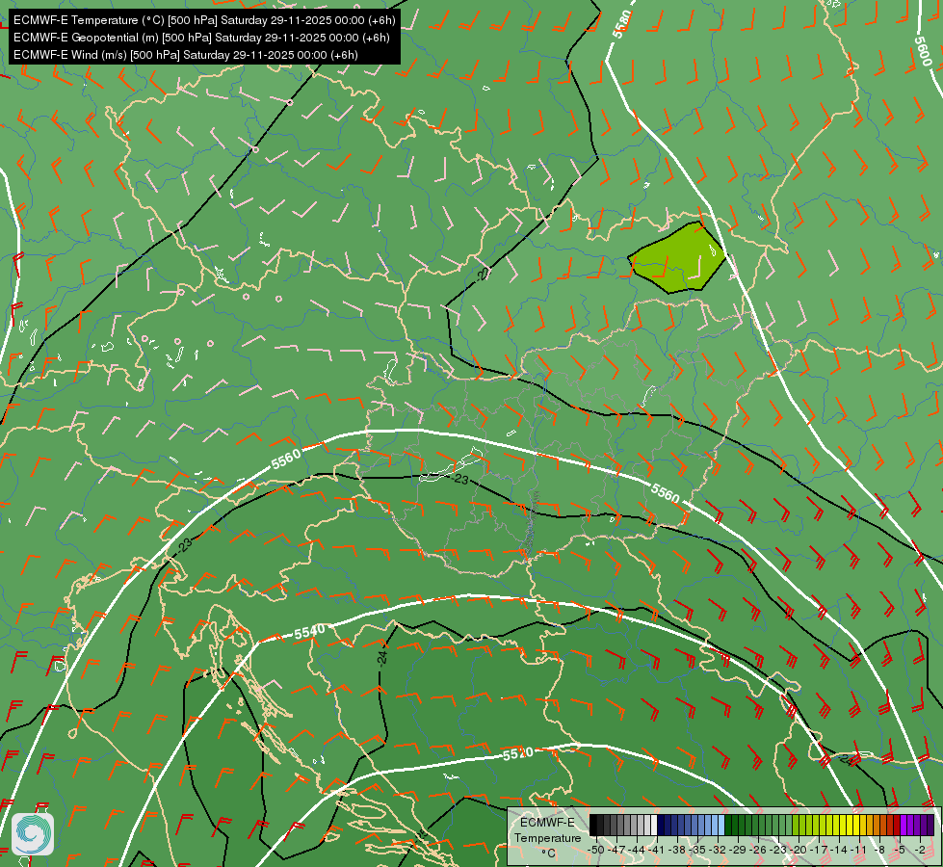Click the -8 legend tick label

tap(879, 850)
